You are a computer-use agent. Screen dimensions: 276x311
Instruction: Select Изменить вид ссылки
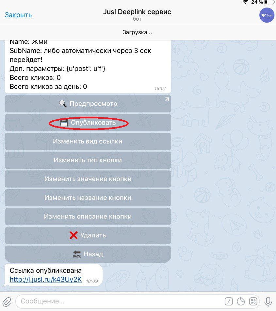tap(88, 141)
